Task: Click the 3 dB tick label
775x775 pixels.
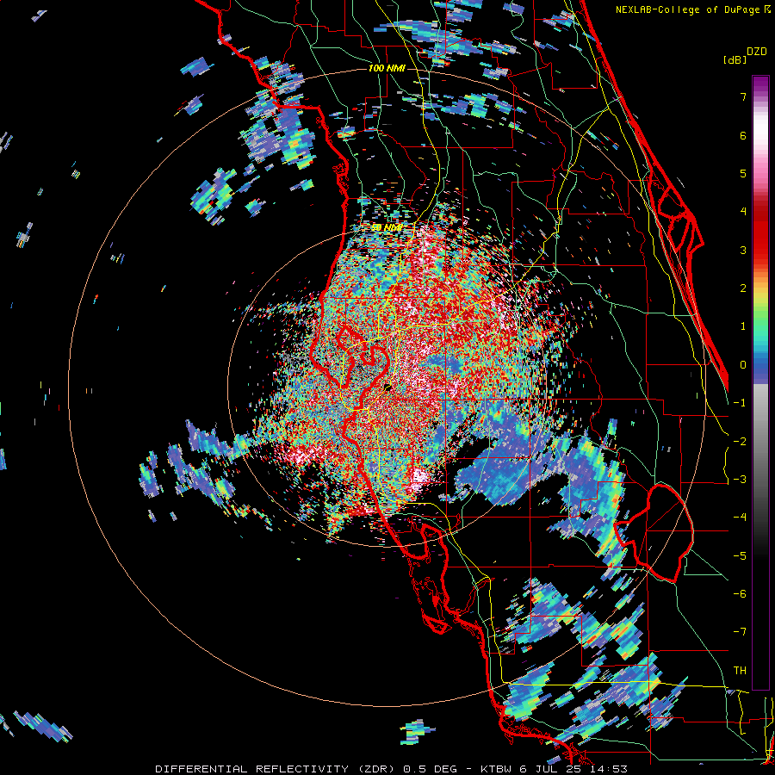Action: 743,250
